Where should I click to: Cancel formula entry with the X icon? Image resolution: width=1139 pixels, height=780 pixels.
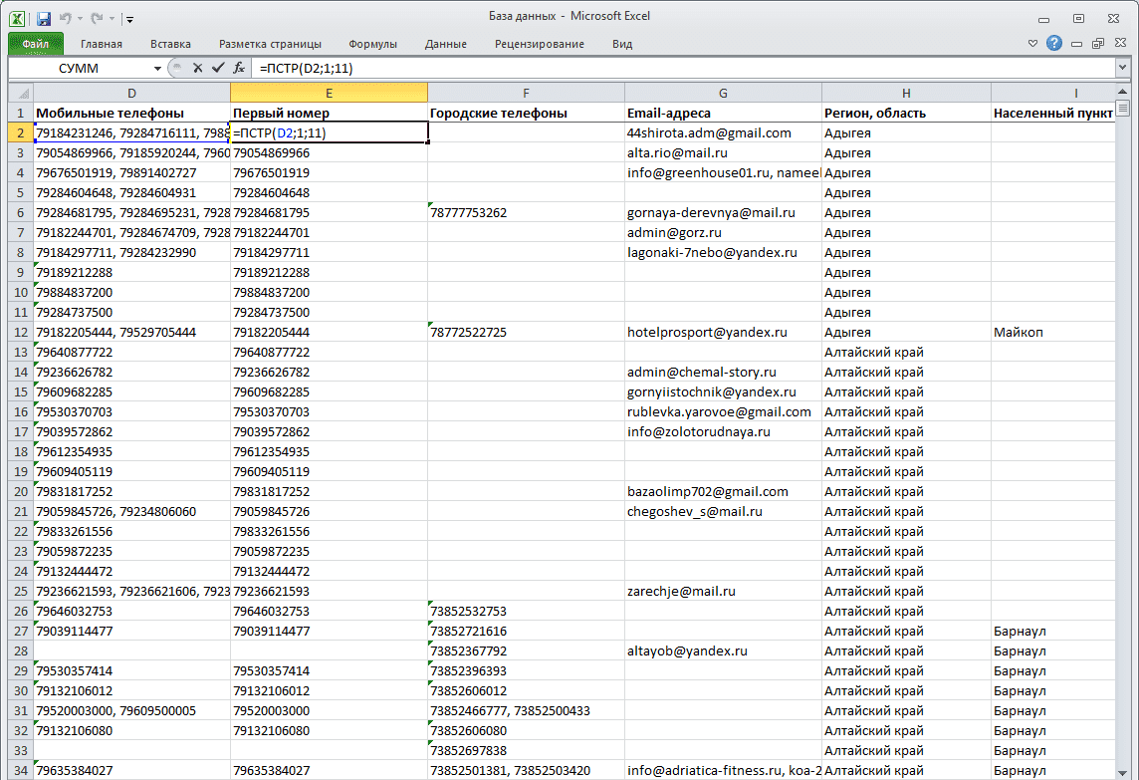pos(197,68)
